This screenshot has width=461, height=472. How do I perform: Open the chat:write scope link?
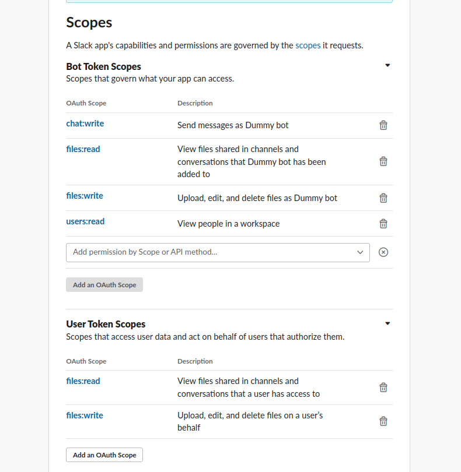[x=85, y=124]
